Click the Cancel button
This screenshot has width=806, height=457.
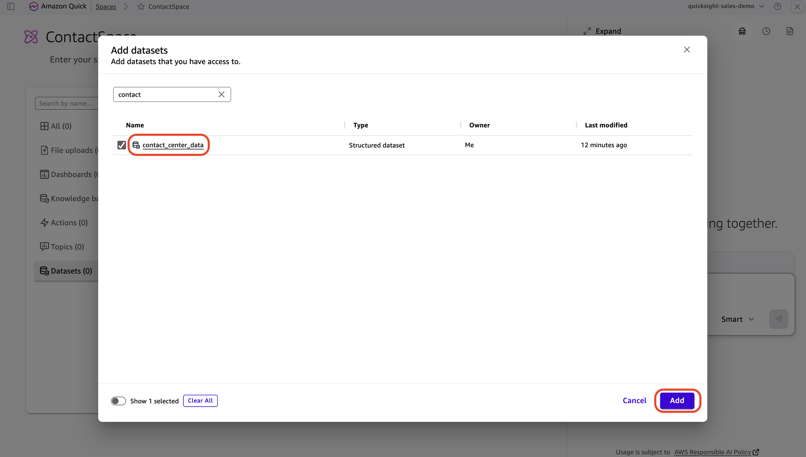point(634,401)
